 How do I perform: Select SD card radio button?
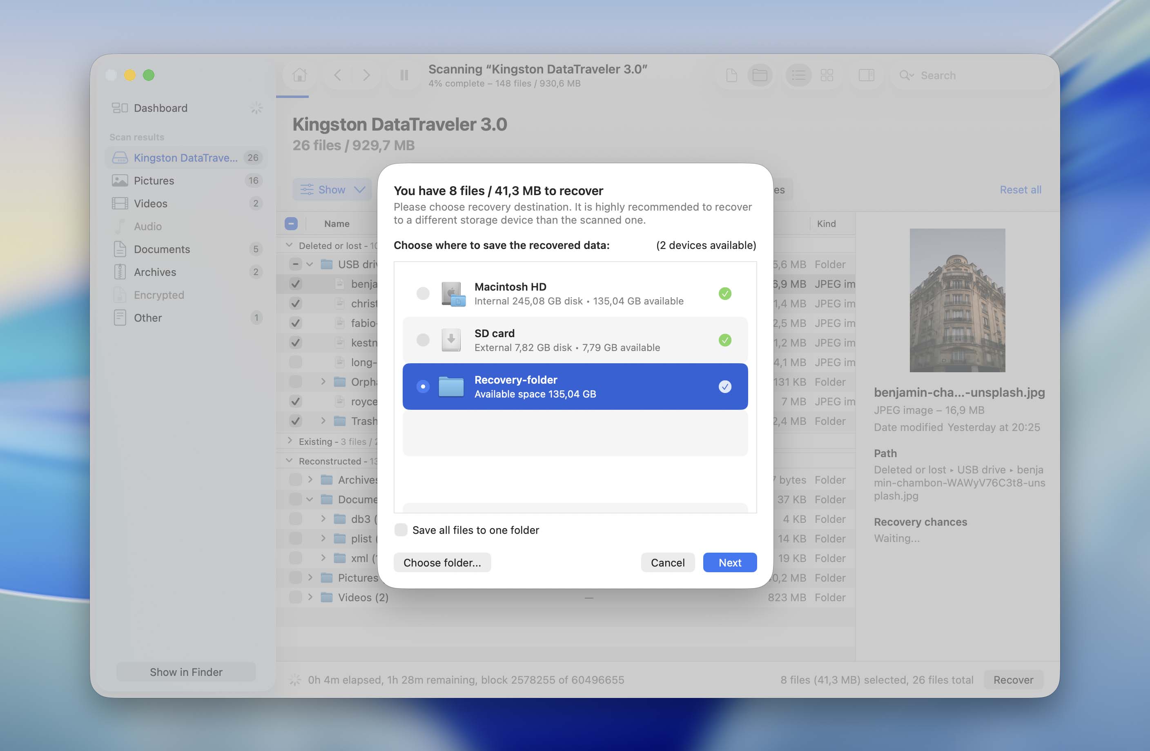point(423,340)
